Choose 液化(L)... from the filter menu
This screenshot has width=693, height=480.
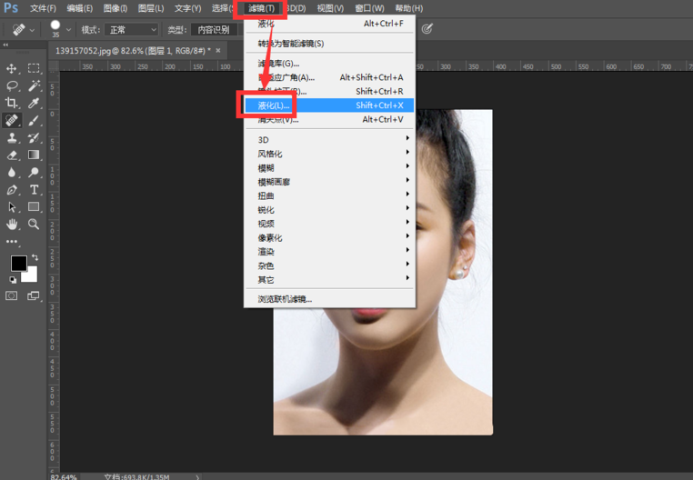(x=329, y=105)
